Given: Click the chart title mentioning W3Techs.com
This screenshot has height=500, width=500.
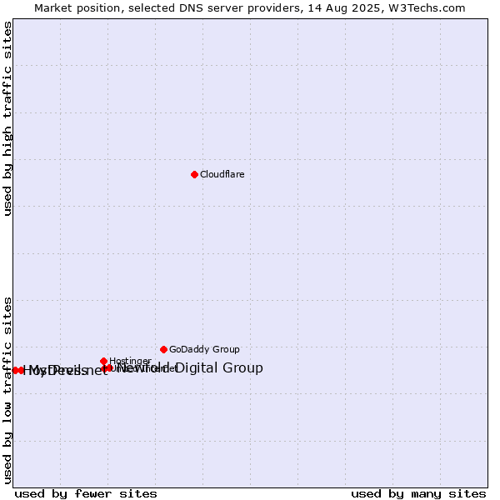Looking at the screenshot, I should pos(250,8).
